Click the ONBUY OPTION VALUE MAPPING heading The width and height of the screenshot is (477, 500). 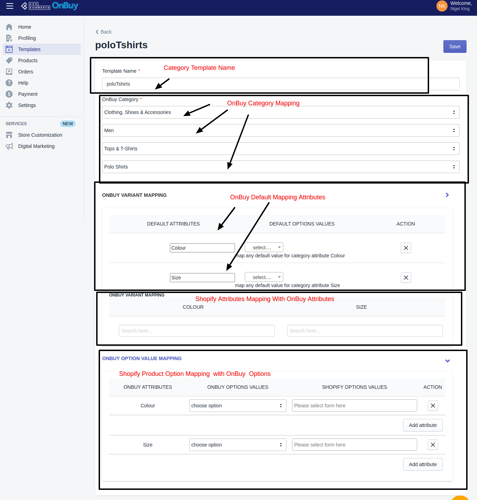coord(142,358)
